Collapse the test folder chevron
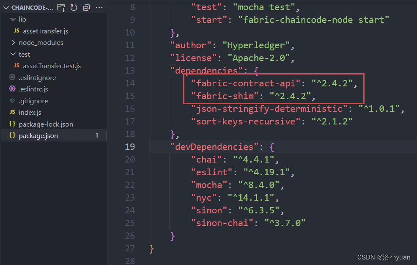The height and width of the screenshot is (265, 417). pos(13,54)
